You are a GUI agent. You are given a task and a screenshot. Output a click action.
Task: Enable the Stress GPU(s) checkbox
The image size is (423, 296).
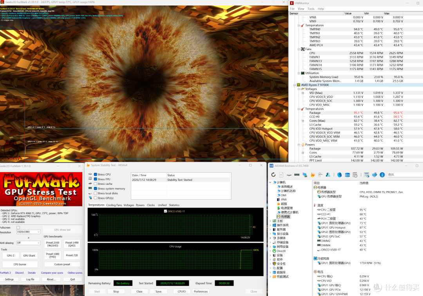click(x=96, y=198)
